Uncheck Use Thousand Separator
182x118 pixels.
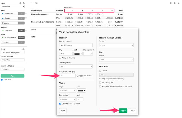pos(60,104)
